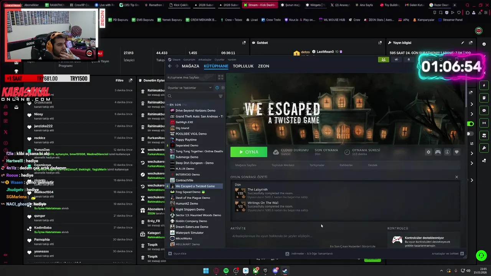Open the Görünüm menu

189,59
